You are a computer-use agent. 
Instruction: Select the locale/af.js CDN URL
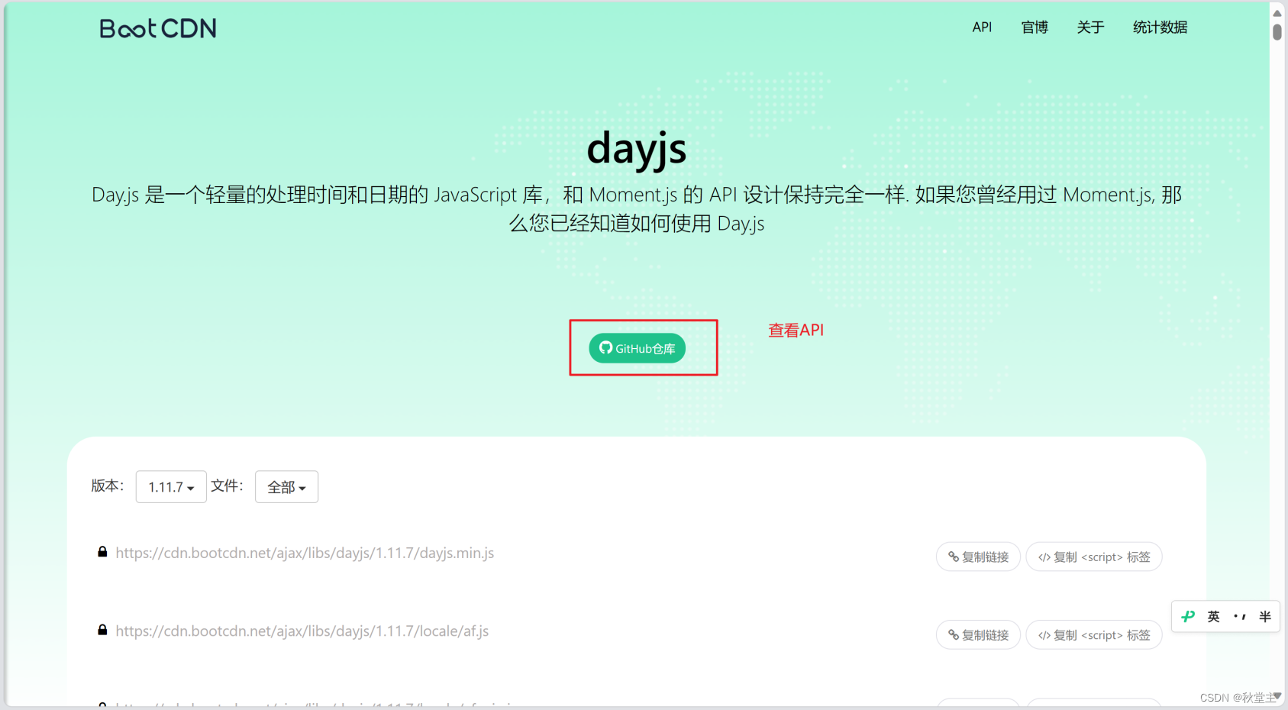302,631
